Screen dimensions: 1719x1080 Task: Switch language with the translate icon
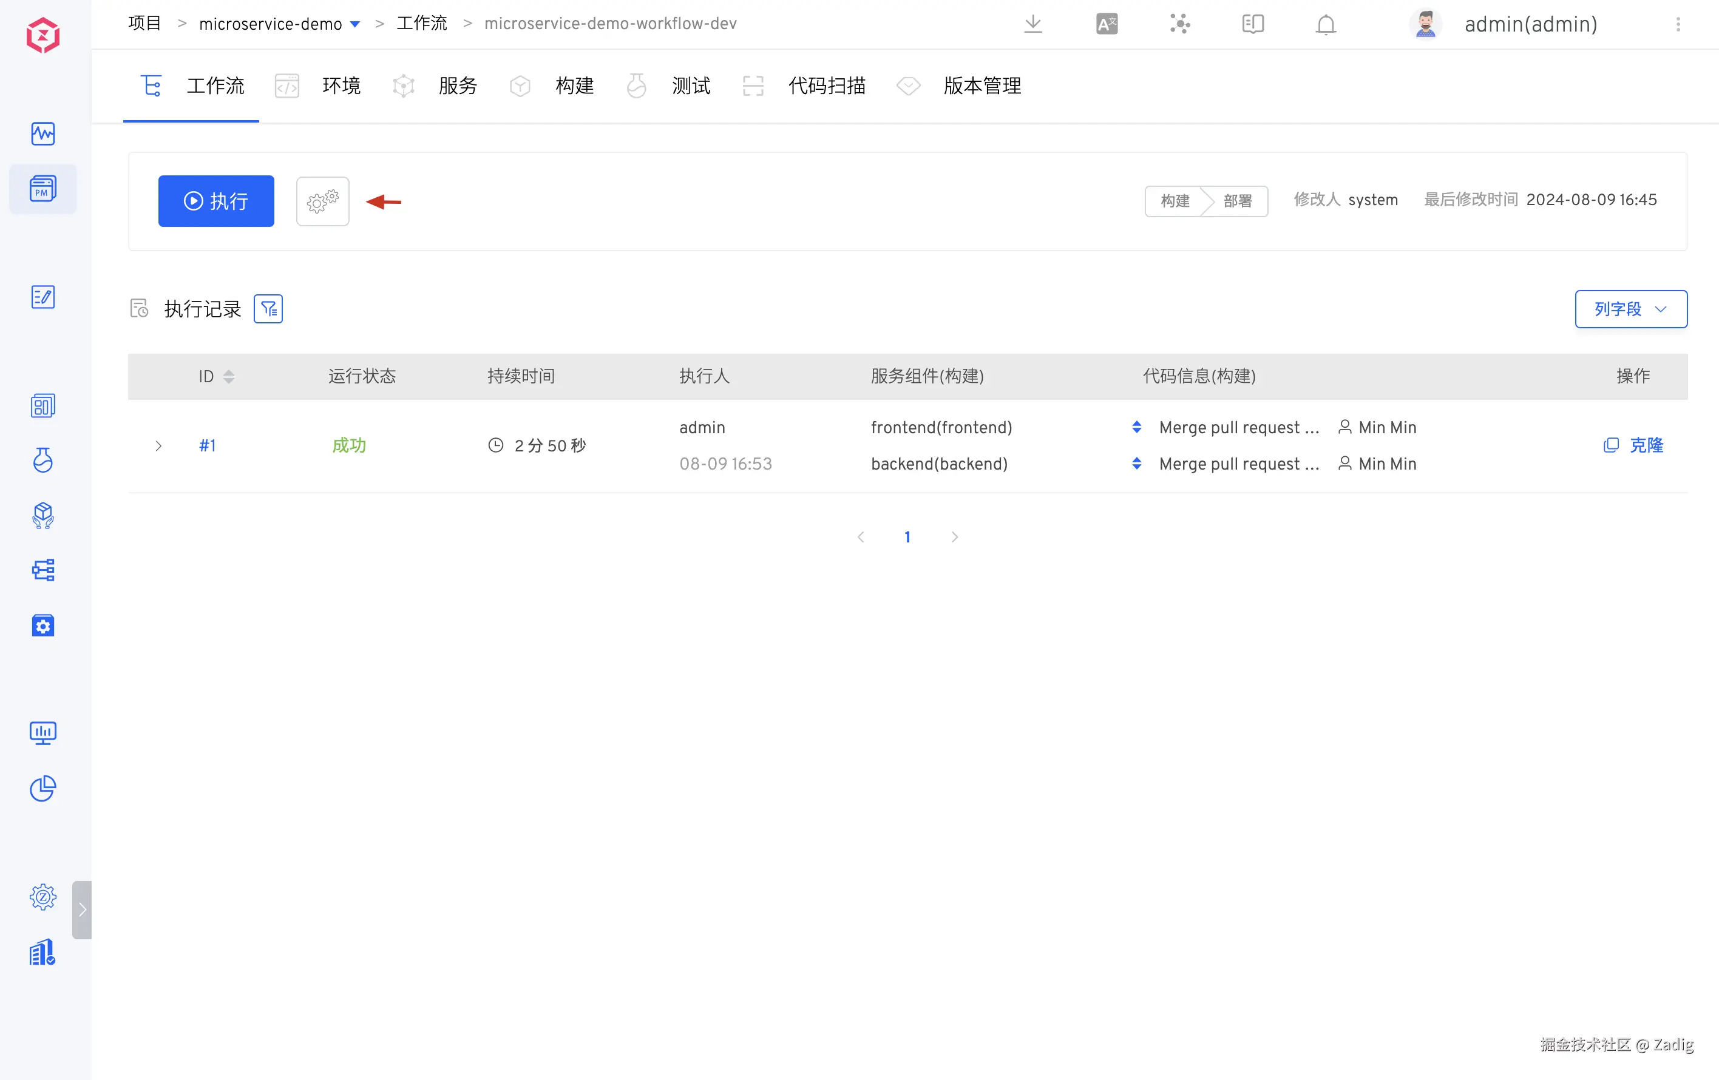coord(1106,24)
